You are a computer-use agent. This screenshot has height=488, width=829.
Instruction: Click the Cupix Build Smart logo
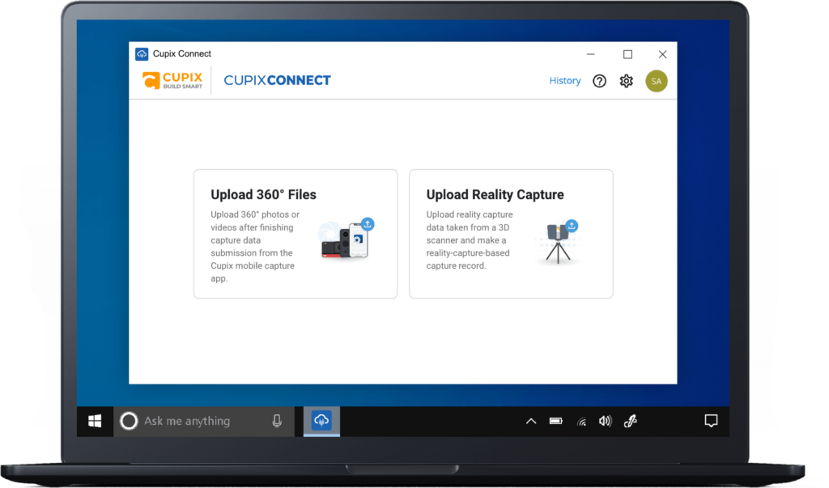coord(172,80)
